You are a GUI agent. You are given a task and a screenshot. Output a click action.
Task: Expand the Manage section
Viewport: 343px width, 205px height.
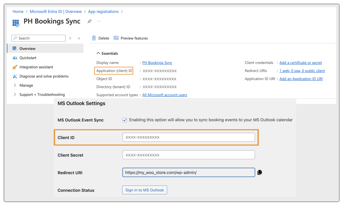click(x=15, y=85)
